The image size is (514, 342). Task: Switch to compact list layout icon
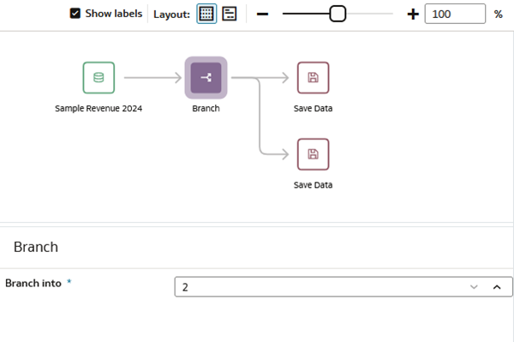[x=229, y=14]
